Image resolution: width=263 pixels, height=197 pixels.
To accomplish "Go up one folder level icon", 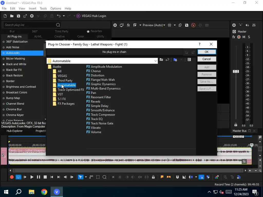I will (x=161, y=60).
